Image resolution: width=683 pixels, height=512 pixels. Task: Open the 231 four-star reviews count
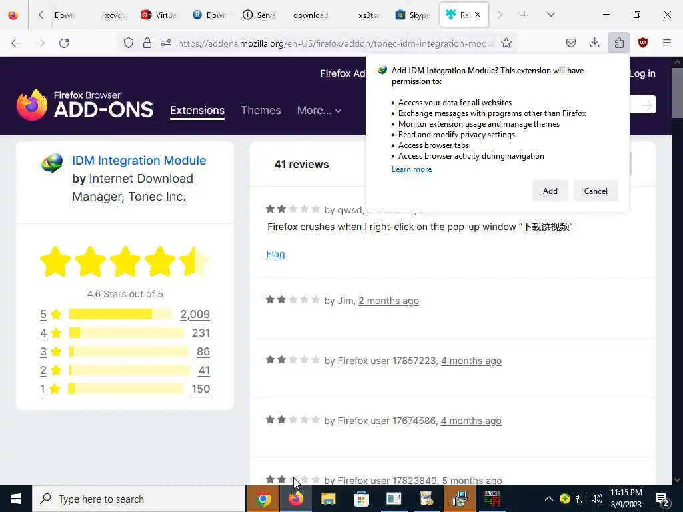(201, 333)
